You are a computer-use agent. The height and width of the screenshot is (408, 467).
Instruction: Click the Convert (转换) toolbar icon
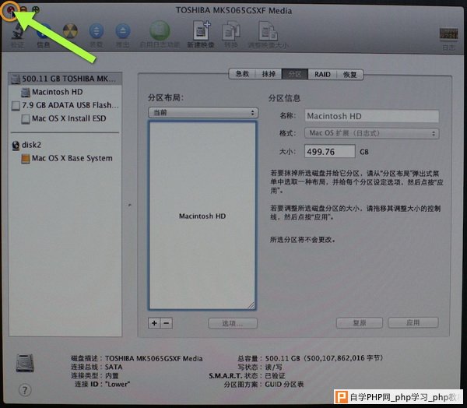click(231, 31)
